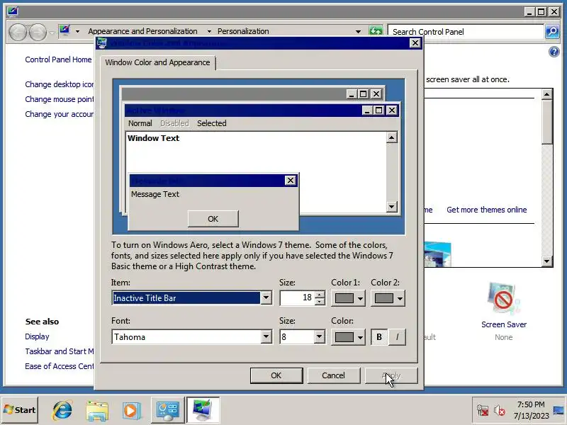This screenshot has height=425, width=567.
Task: Expand the font Size dropdown
Action: coord(319,337)
